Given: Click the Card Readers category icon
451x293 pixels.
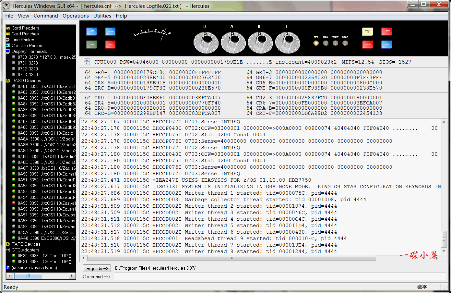Looking at the screenshot, I should (8, 28).
